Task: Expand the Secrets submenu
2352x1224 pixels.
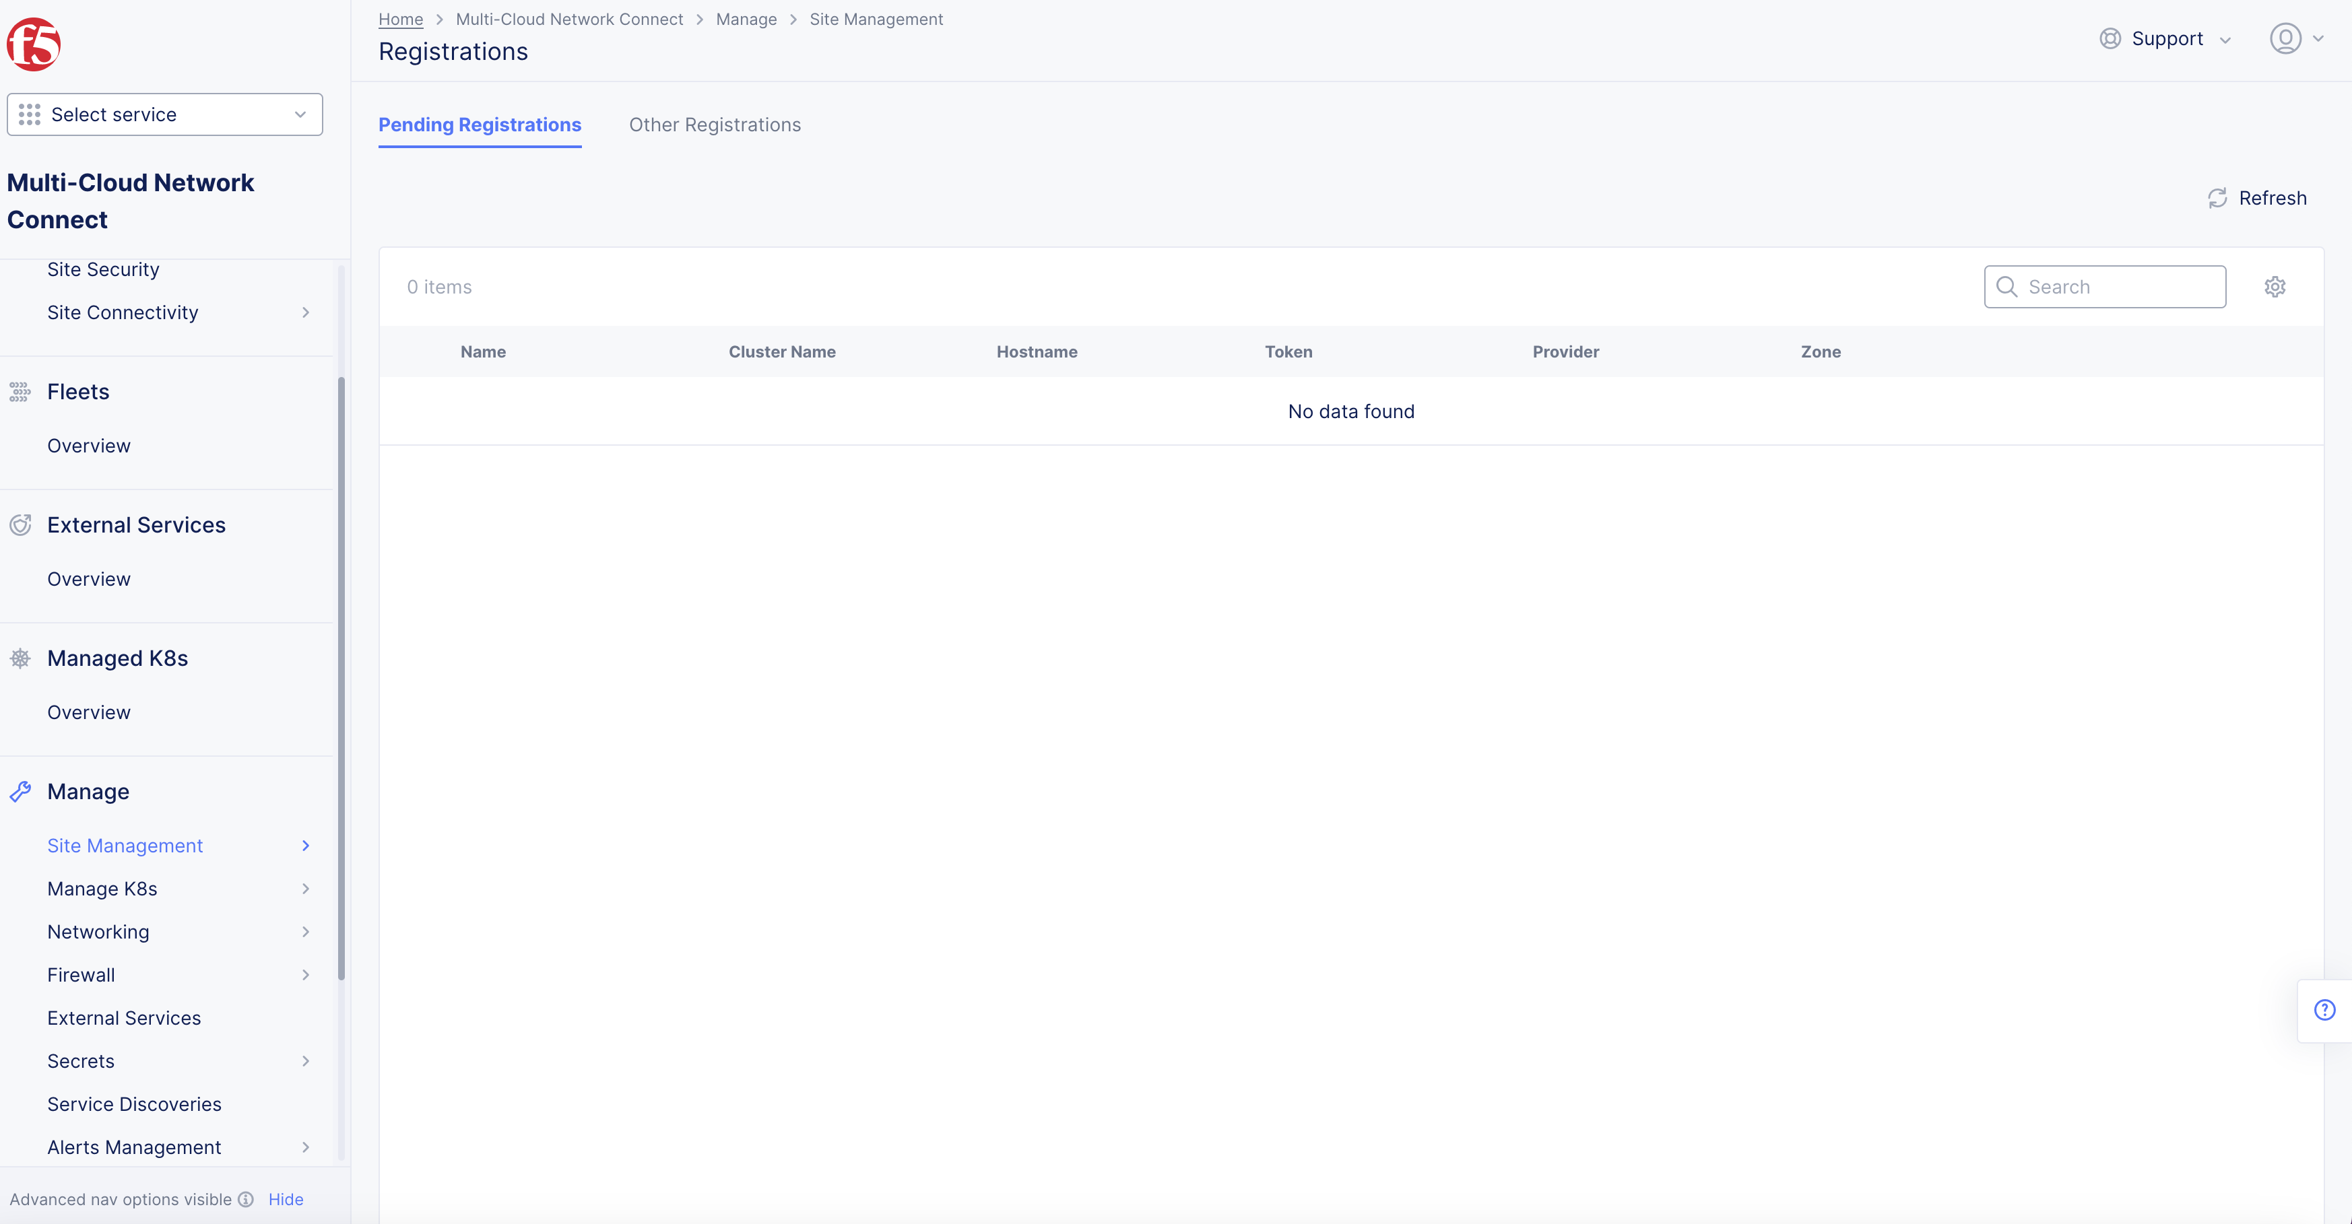Action: tap(305, 1060)
